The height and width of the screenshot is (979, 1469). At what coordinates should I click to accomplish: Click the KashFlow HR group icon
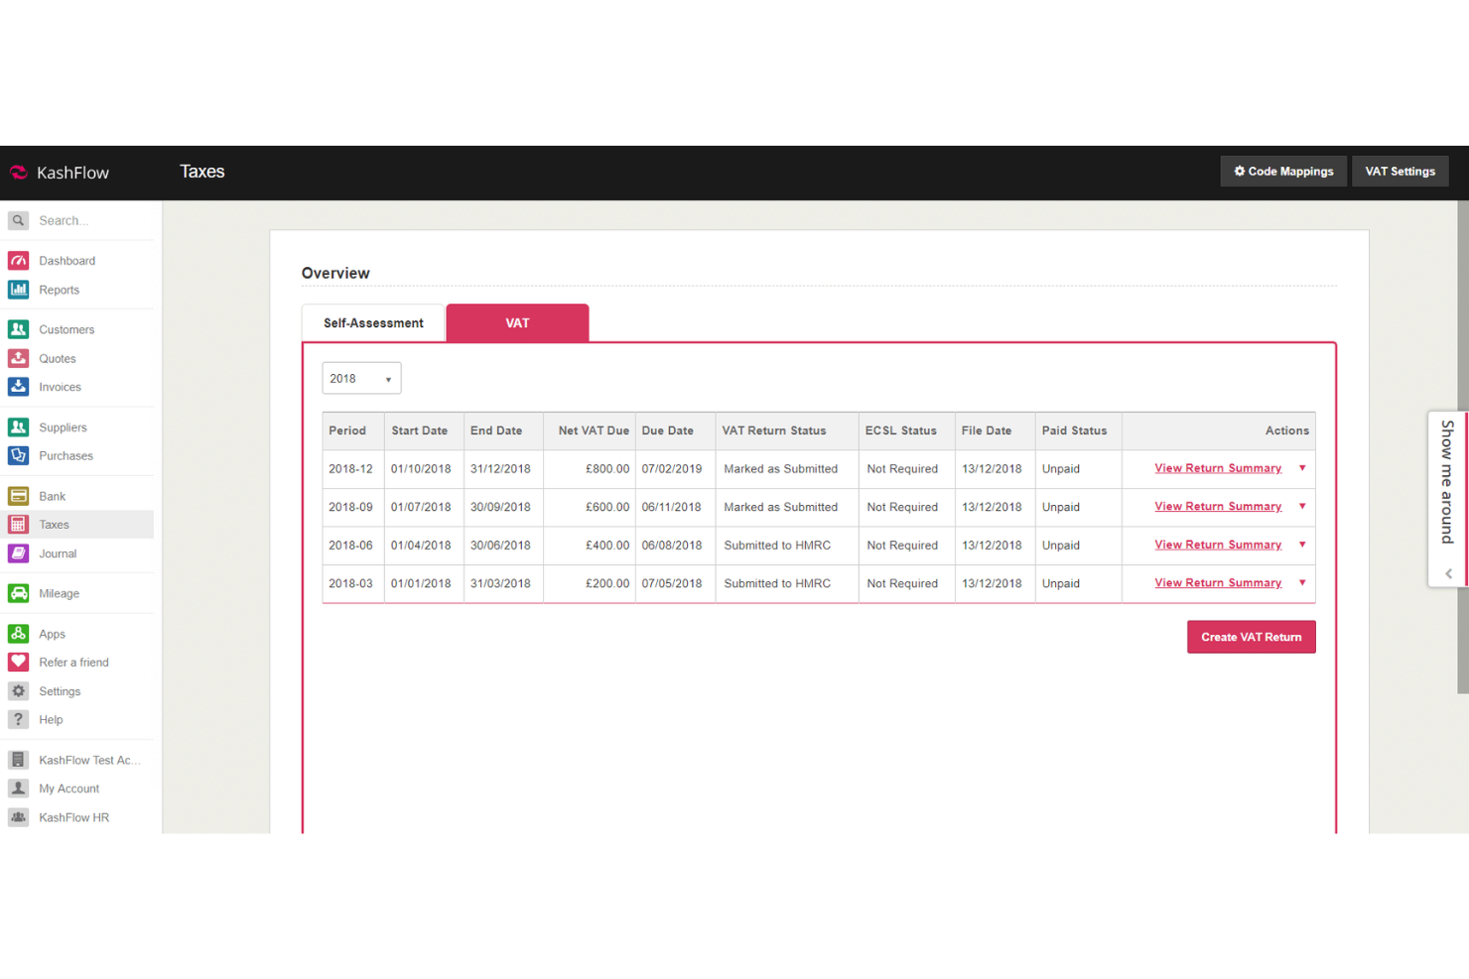18,817
